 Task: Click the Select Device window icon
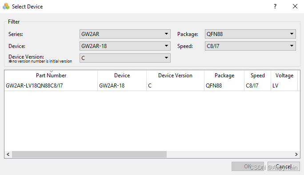[6, 6]
